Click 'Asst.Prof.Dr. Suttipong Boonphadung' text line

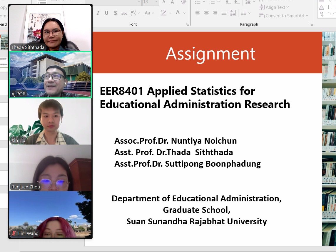[x=188, y=164]
